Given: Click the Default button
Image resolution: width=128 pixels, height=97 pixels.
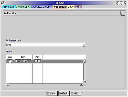Looking at the screenshot, I should pyautogui.click(x=64, y=93).
